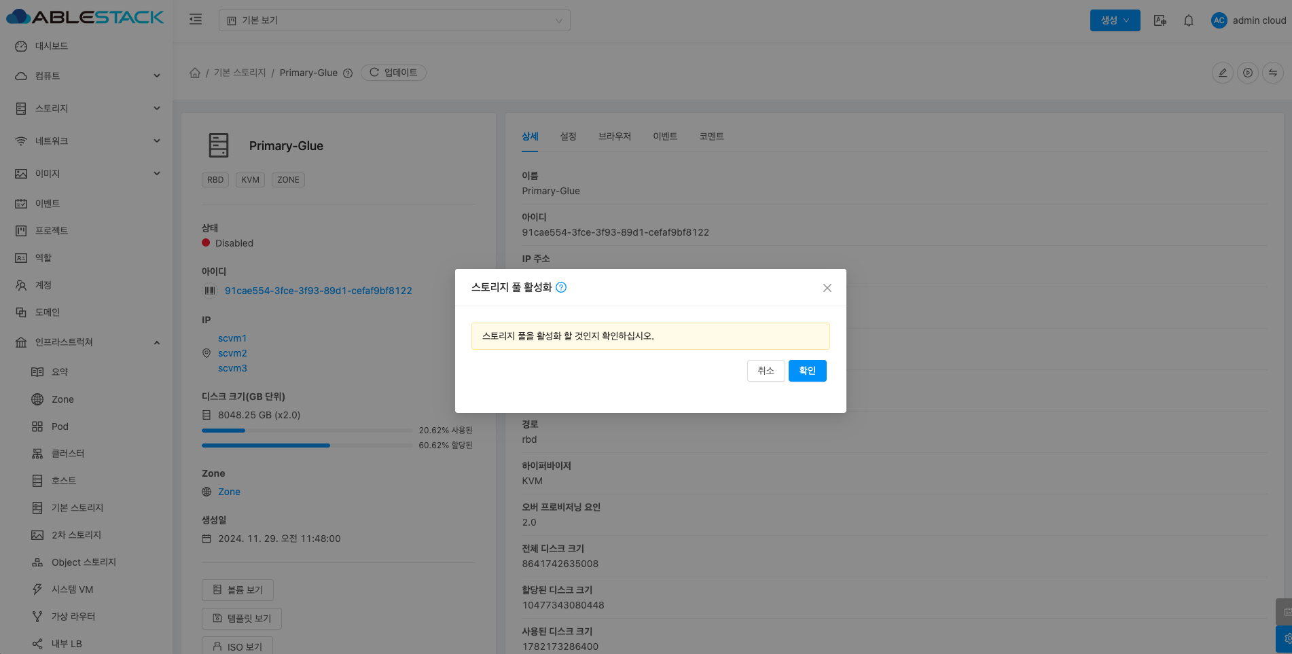Expand the 컴퓨트 sidebar menu
This screenshot has height=654, width=1292.
(x=87, y=76)
